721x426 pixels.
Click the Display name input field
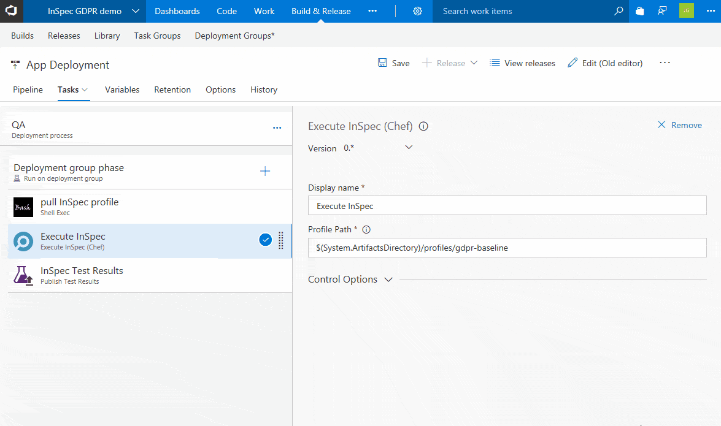[x=507, y=206]
